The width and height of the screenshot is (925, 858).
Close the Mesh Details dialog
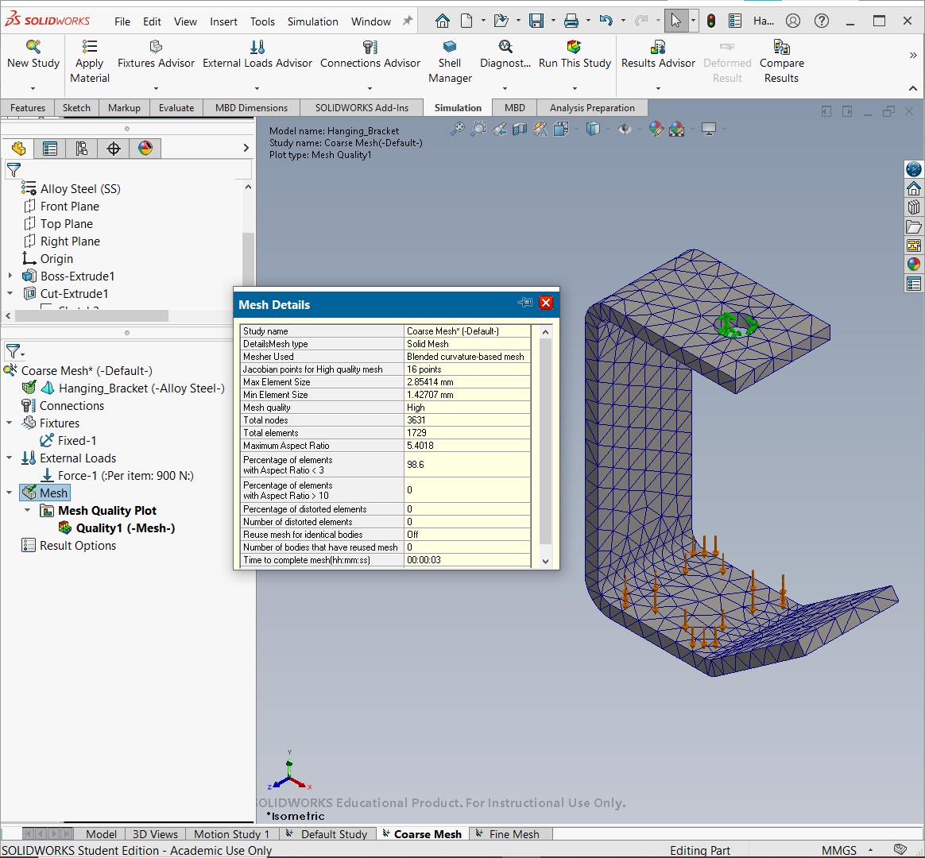pyautogui.click(x=546, y=303)
